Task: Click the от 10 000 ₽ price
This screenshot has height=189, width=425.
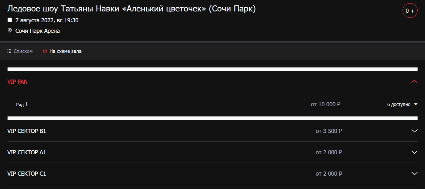Action: click(326, 104)
